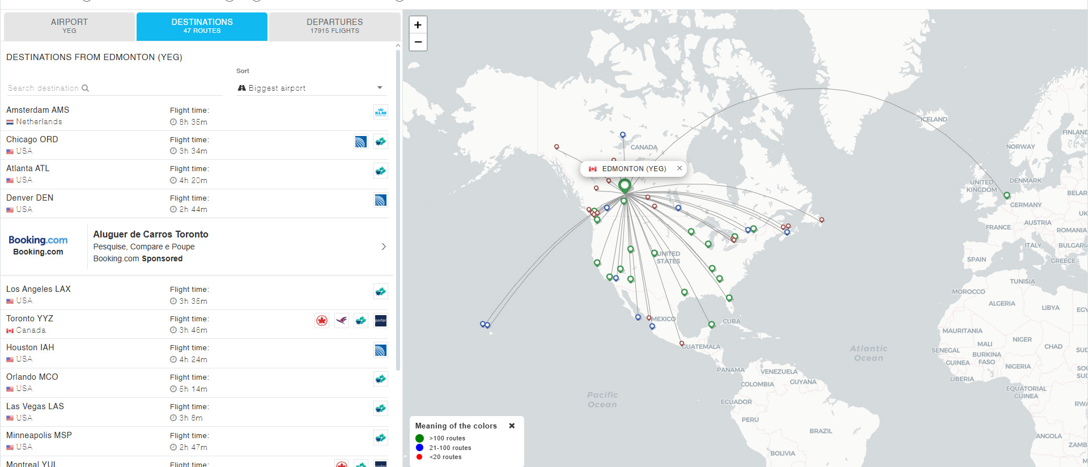Click WestJet logo in Toronto YYZ row
Image resolution: width=1088 pixels, height=467 pixels.
361,321
